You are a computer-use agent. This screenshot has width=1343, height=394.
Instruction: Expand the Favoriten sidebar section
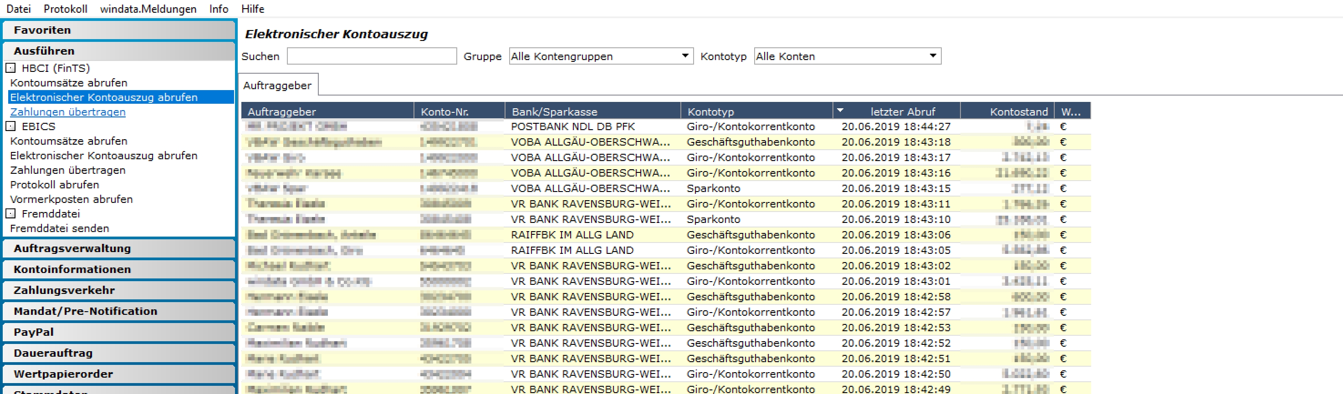119,30
